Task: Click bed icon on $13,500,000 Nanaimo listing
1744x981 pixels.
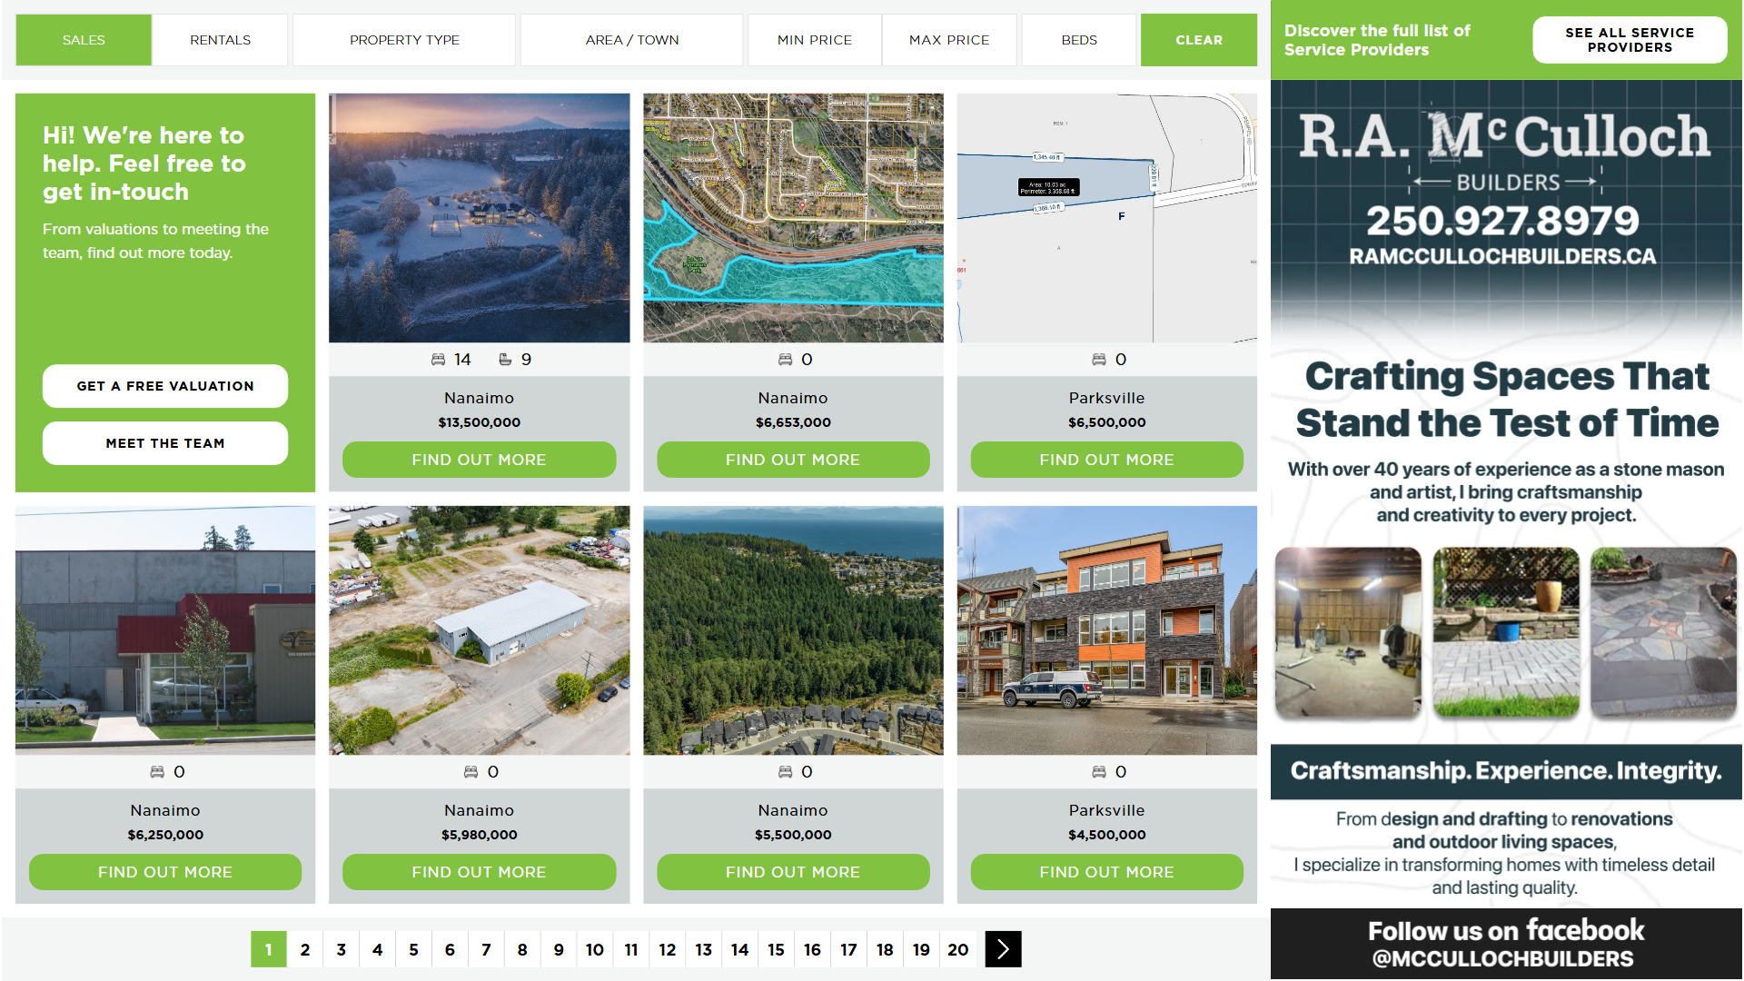Action: [x=438, y=360]
